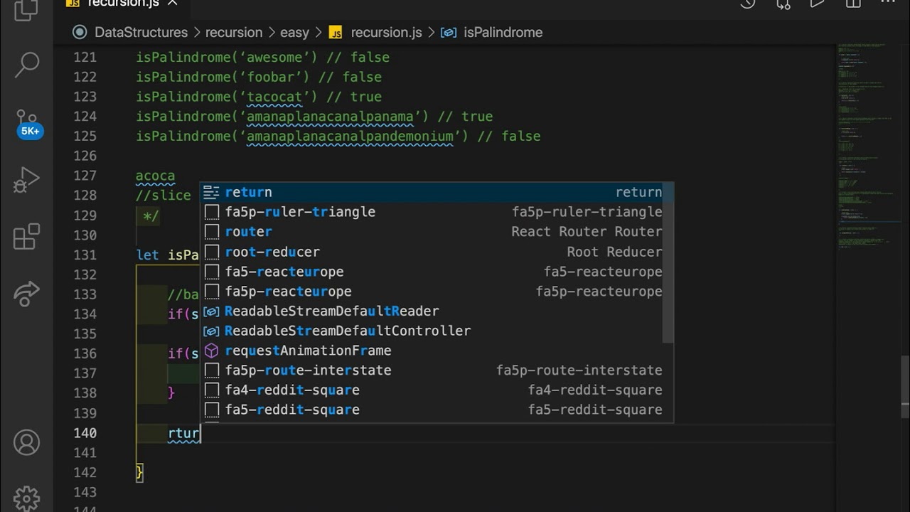Open the Explorer view in activity bar
Screen dimensions: 910x512
click(x=26, y=10)
